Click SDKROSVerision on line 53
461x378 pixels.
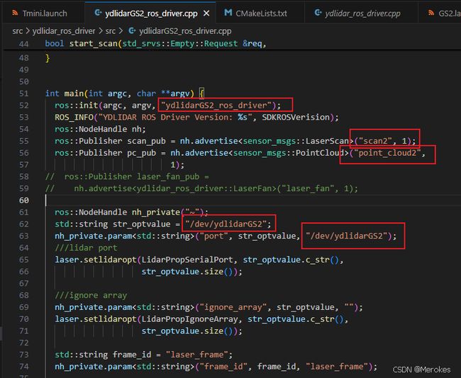tap(296, 118)
